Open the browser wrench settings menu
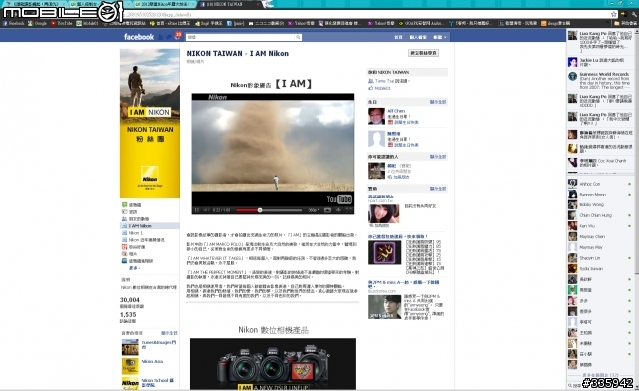639x391 pixels. pyautogui.click(x=635, y=14)
